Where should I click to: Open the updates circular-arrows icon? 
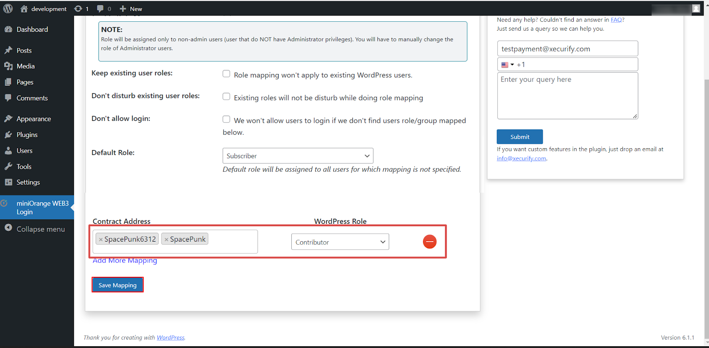click(78, 9)
